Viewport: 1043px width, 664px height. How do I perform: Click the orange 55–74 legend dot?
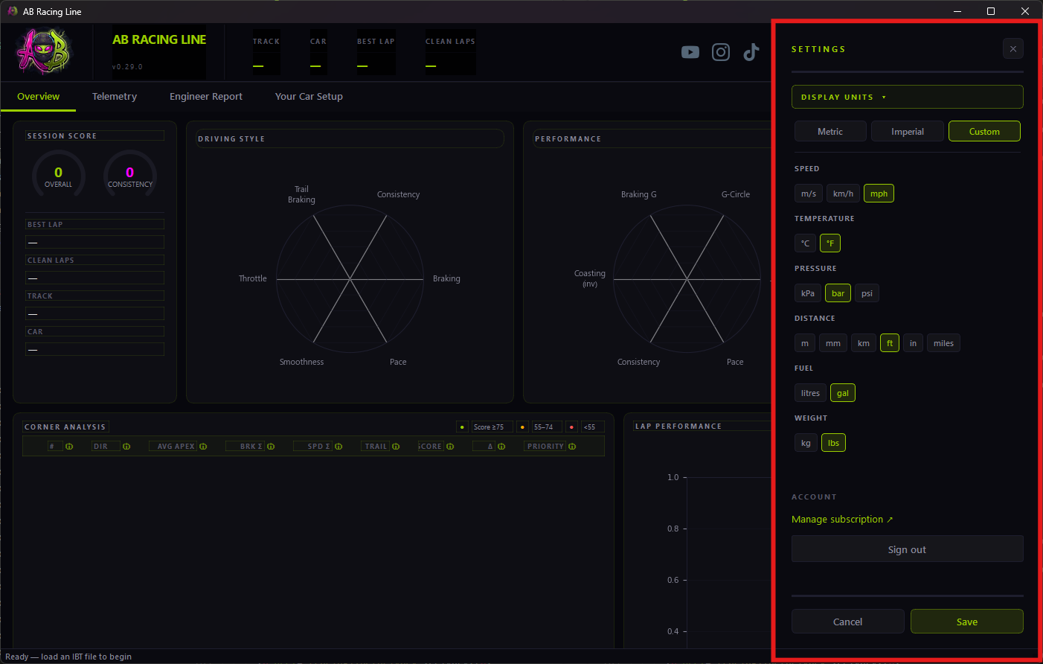(x=522, y=427)
